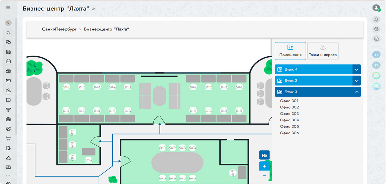The width and height of the screenshot is (386, 184).
Task: Click the spiral icon below the bell
Action: tap(376, 29)
